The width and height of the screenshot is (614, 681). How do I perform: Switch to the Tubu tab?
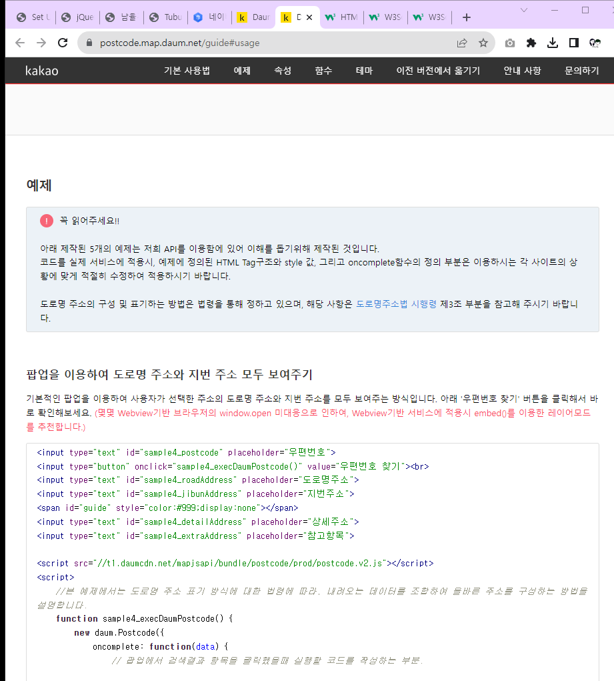click(166, 17)
